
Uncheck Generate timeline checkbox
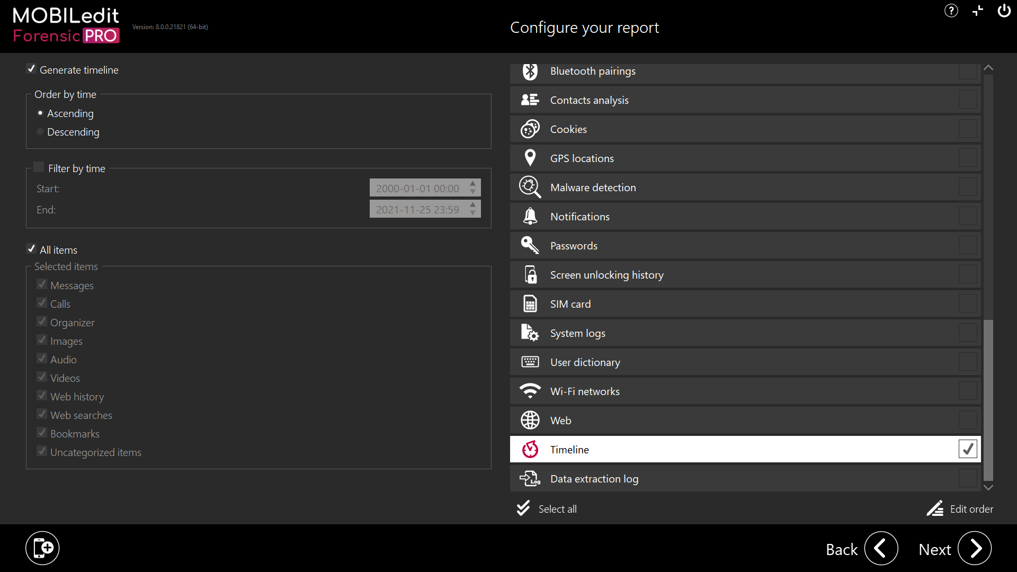click(x=31, y=69)
